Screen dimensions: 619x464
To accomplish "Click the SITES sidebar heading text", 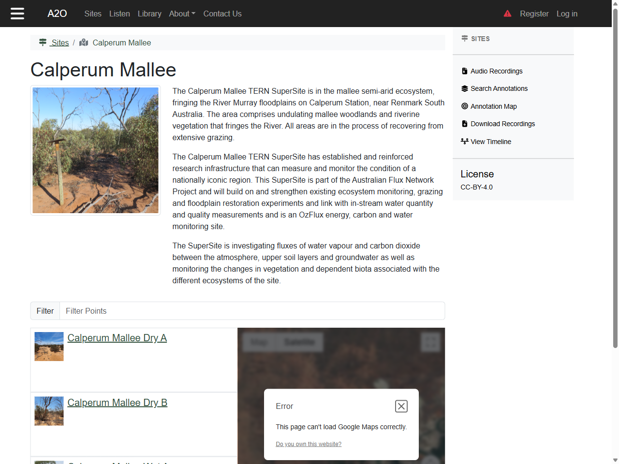I will click(x=481, y=39).
